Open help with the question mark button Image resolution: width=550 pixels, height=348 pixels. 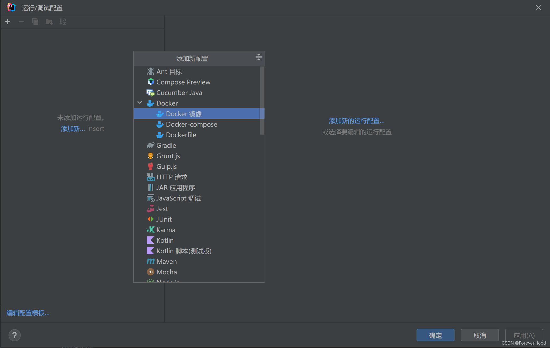click(x=15, y=335)
